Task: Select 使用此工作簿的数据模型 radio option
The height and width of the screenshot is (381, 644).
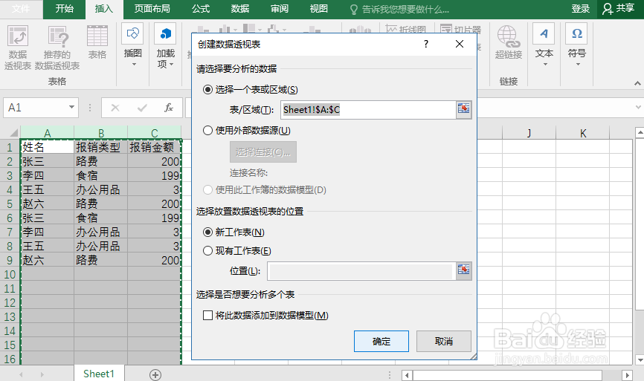Action: click(207, 190)
